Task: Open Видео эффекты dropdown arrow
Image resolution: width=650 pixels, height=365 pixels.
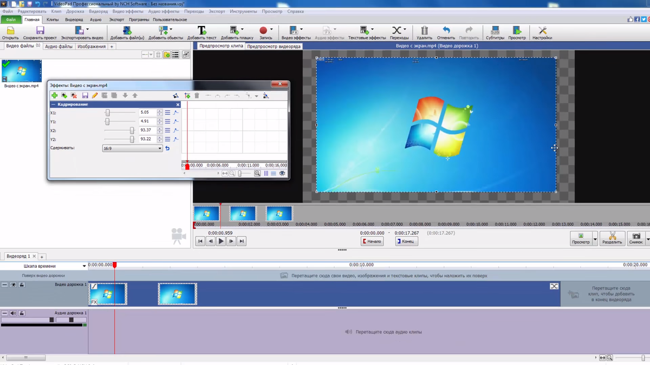Action: (x=301, y=30)
